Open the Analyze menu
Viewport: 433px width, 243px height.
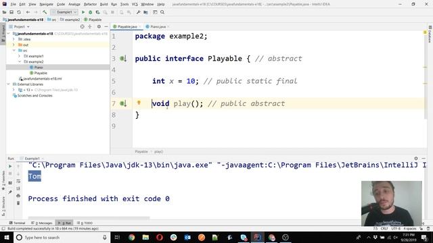tap(74, 4)
